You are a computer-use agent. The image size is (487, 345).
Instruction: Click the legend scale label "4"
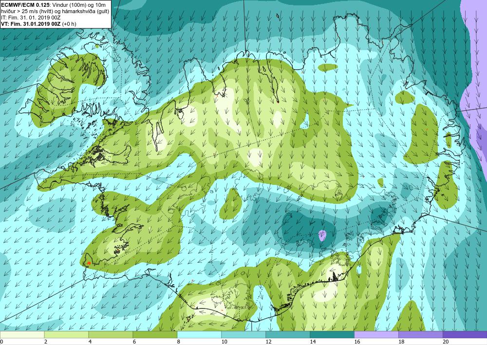(90, 342)
